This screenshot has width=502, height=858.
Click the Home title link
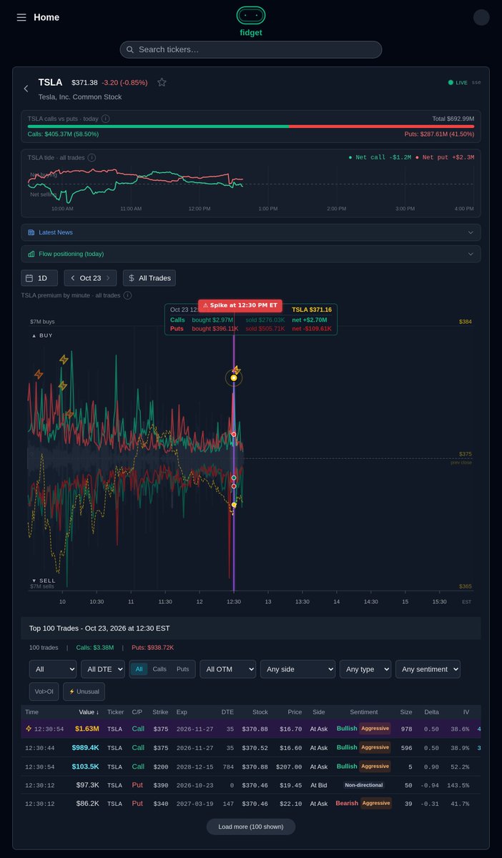point(46,17)
